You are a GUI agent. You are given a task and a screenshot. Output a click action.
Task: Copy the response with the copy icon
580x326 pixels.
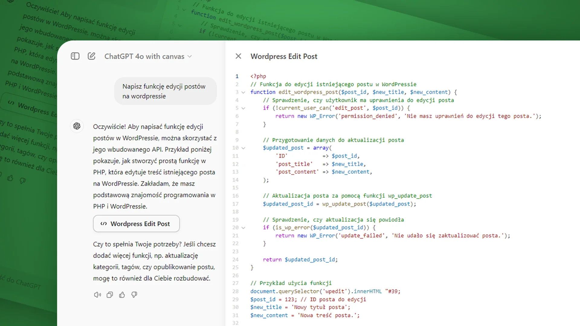pyautogui.click(x=110, y=295)
